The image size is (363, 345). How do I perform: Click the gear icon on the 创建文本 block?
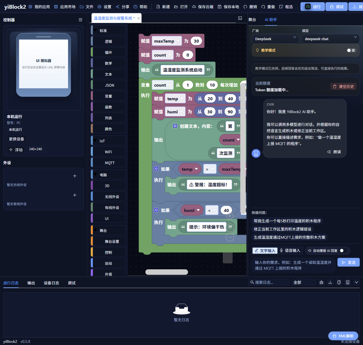pos(175,126)
